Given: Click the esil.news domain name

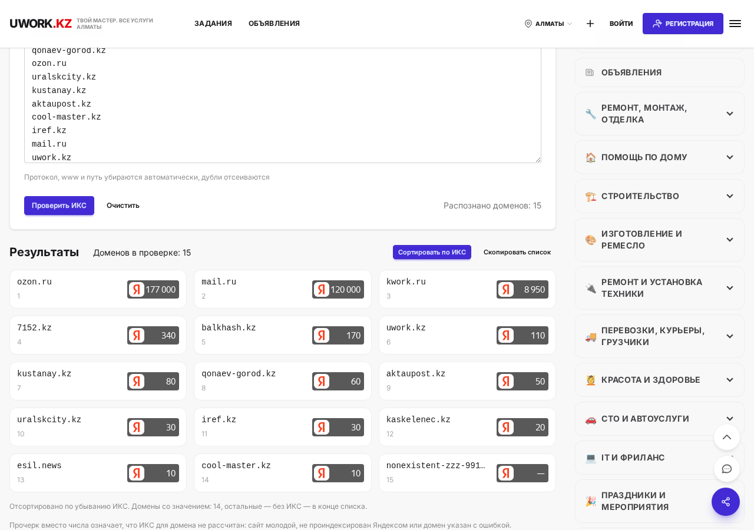Looking at the screenshot, I should (39, 466).
